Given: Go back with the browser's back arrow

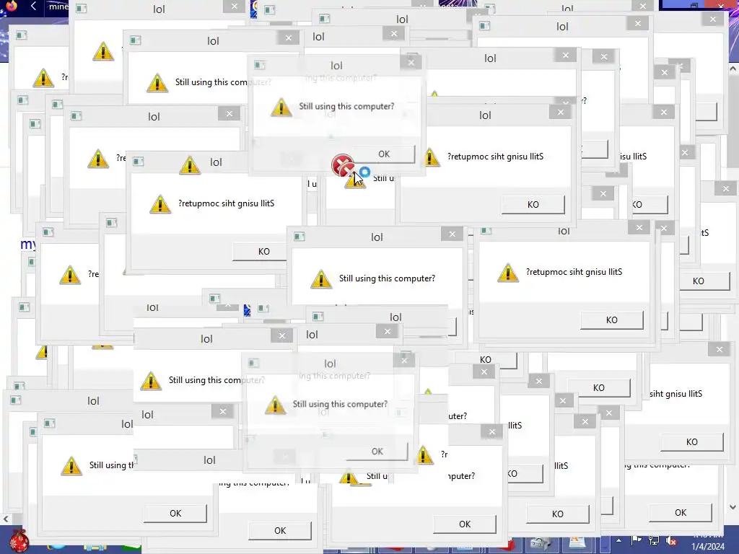Looking at the screenshot, I should click(x=33, y=6).
